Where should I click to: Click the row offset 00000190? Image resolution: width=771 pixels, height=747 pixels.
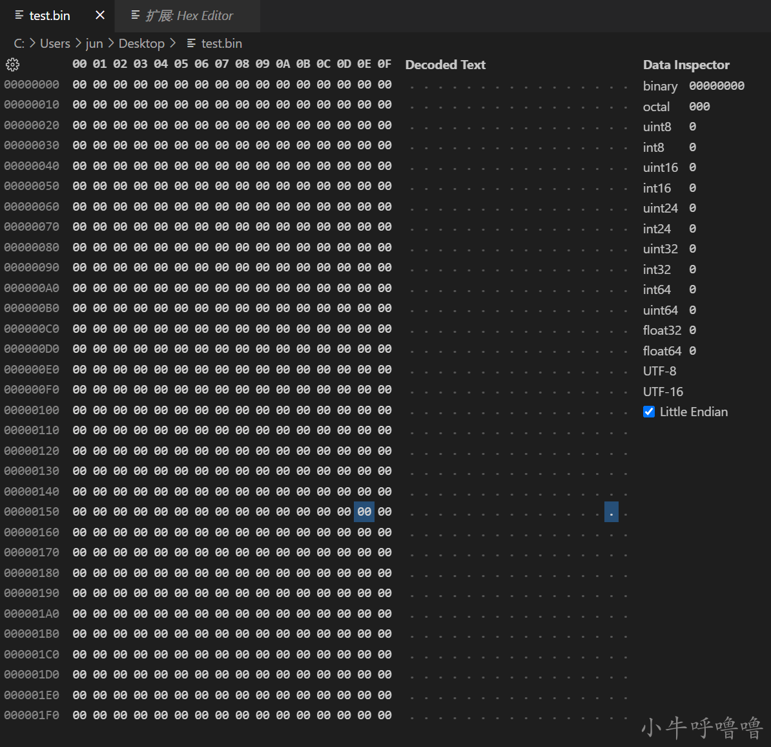tap(32, 593)
